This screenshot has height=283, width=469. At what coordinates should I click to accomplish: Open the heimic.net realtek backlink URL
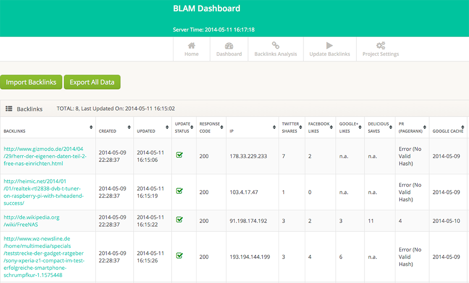[x=44, y=192]
